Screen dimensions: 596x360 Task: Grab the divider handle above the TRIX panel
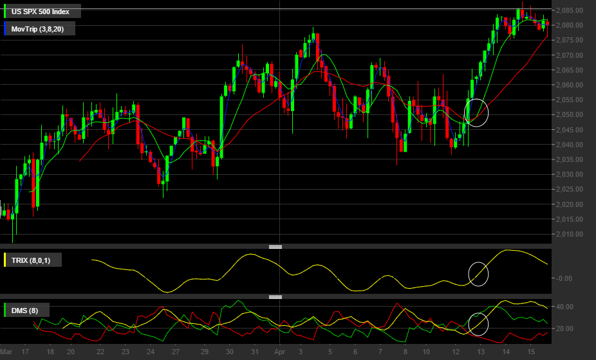pos(275,247)
